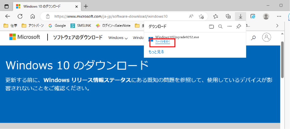The image size is (290, 129).
Task: Click Windows リリース情報ステータス link
Action: pos(87,80)
